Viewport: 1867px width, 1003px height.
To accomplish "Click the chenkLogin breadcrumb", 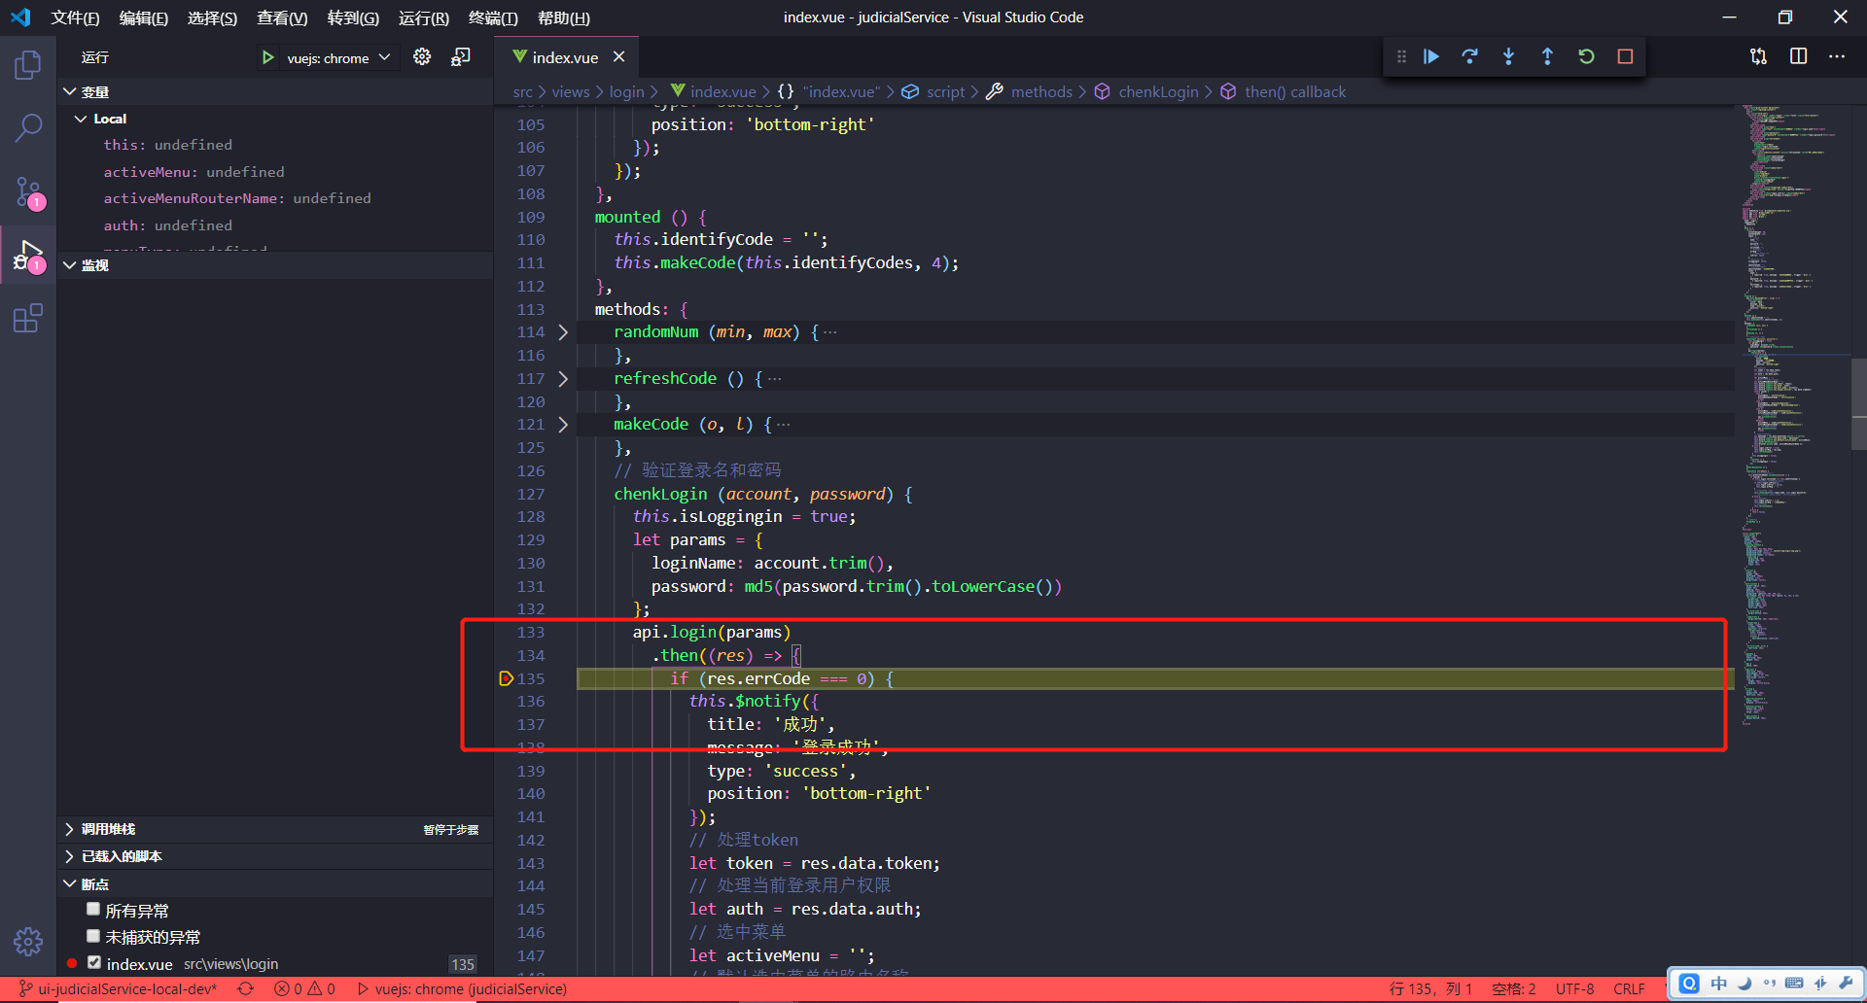I will (x=1158, y=92).
